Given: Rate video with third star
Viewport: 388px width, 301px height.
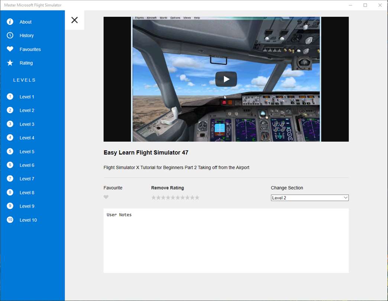Looking at the screenshot, I should 163,197.
